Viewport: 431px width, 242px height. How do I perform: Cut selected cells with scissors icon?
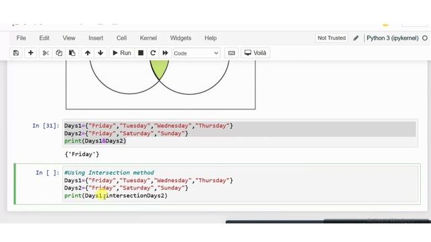(x=46, y=53)
